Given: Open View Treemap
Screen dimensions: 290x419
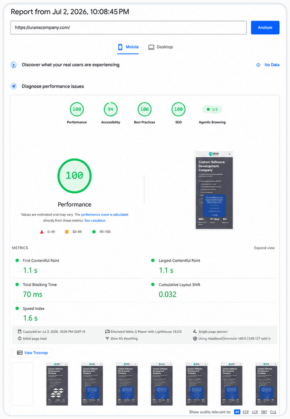Looking at the screenshot, I should (x=32, y=353).
